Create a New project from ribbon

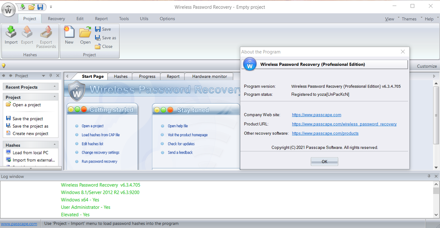pos(69,35)
